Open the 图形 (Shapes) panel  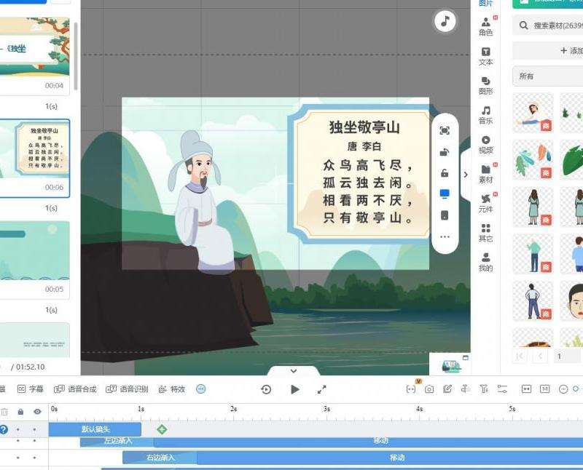(x=485, y=85)
